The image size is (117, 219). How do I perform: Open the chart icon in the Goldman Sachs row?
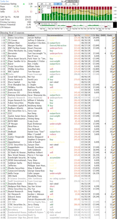point(114,163)
